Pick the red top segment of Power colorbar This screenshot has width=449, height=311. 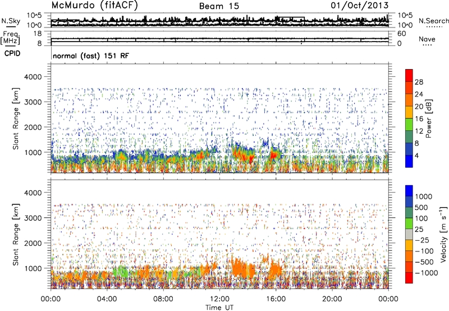click(x=409, y=75)
